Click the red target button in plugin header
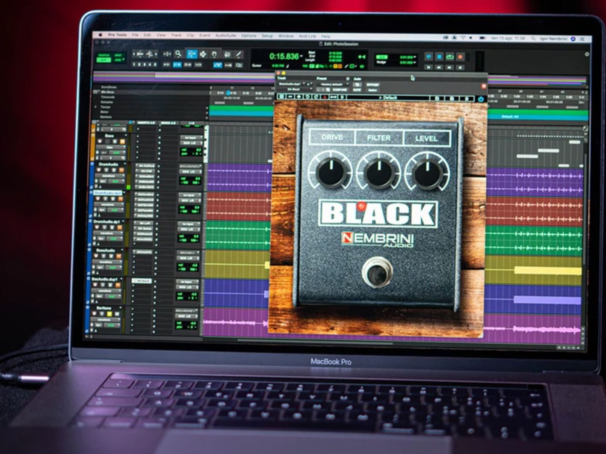The width and height of the screenshot is (606, 454). tap(483, 86)
